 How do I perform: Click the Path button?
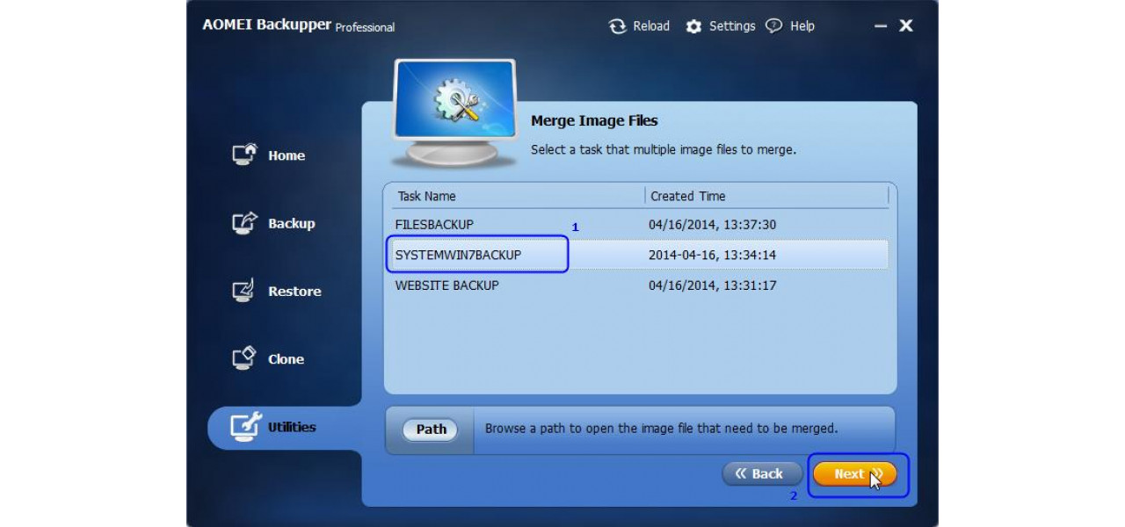pyautogui.click(x=431, y=430)
